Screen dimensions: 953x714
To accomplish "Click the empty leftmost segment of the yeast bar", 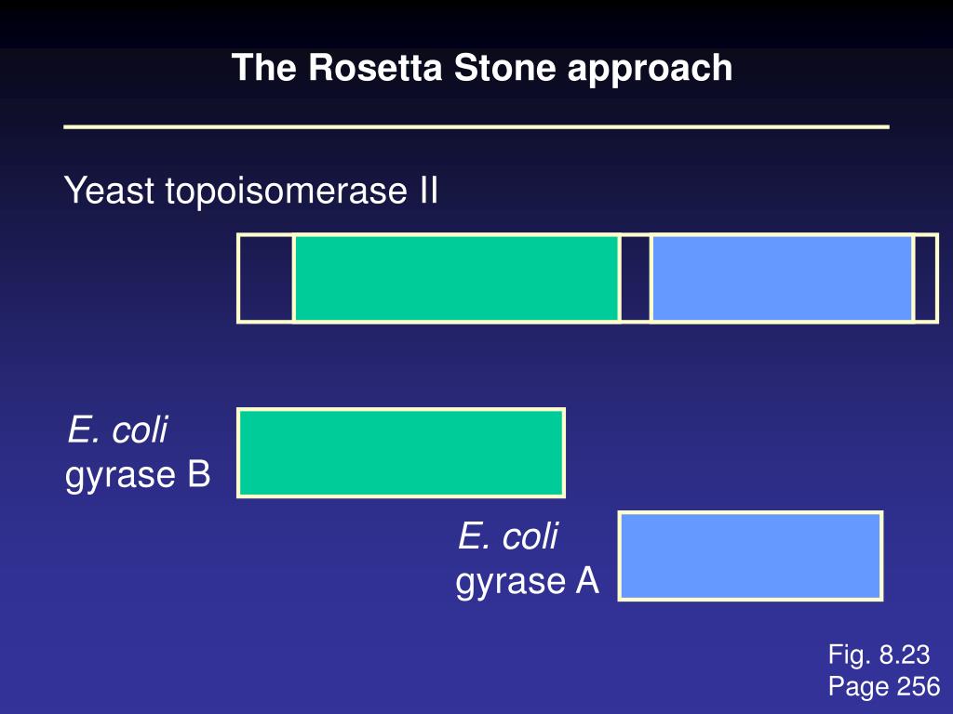I will (x=265, y=278).
